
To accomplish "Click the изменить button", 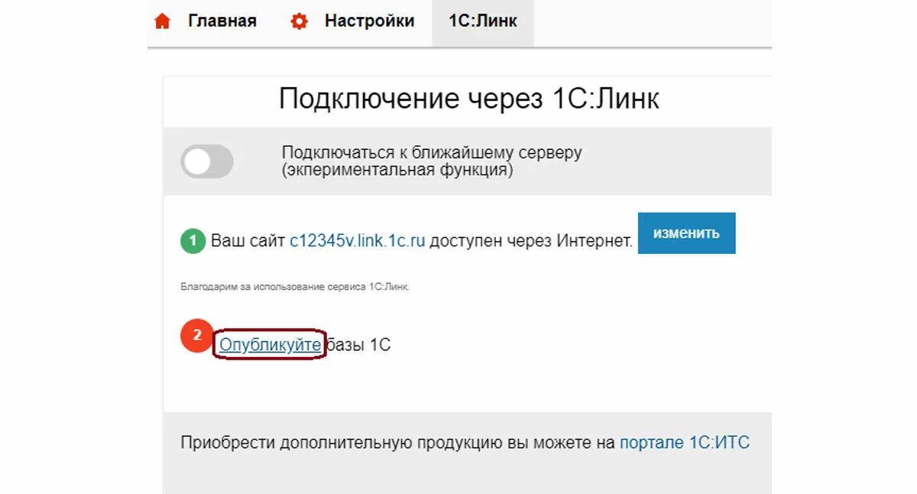I will tap(686, 233).
